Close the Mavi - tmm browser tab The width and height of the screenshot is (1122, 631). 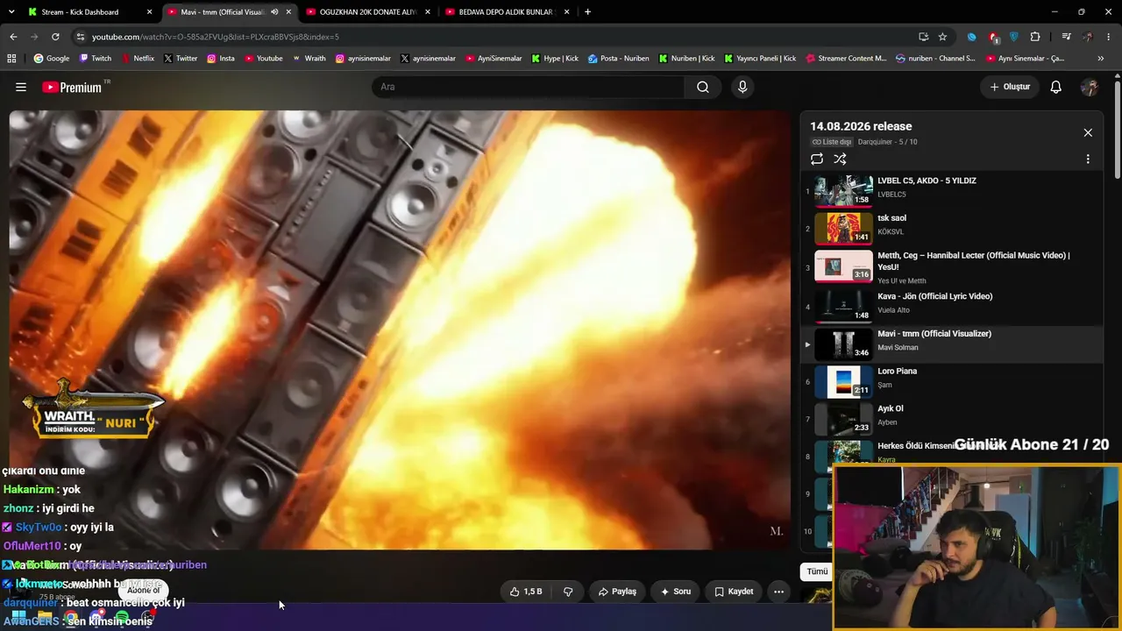coord(288,12)
